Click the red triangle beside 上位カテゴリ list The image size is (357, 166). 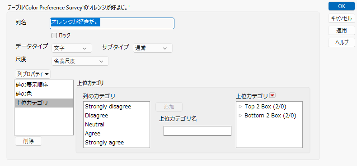point(272,95)
